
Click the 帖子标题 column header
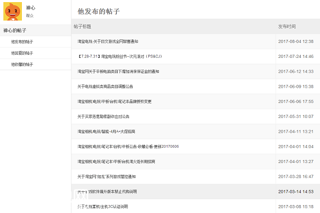coord(83,27)
